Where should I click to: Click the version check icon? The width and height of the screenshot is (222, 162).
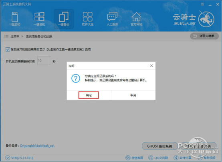point(8,158)
